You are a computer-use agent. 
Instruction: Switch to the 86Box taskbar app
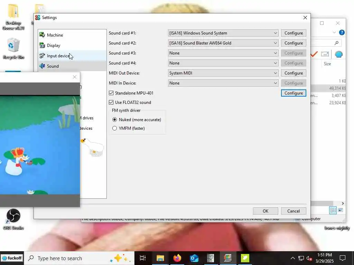click(227, 258)
